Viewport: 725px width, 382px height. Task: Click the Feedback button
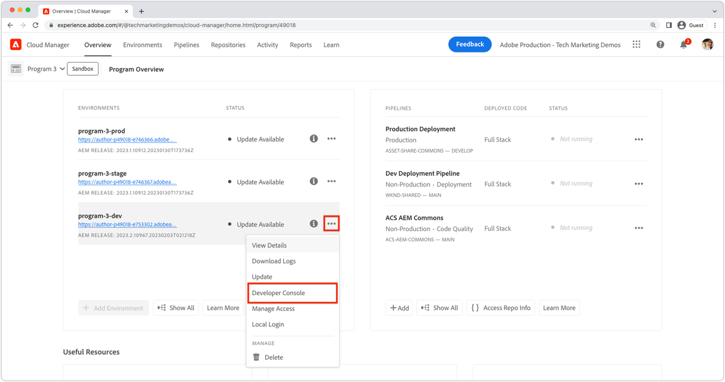[469, 44]
